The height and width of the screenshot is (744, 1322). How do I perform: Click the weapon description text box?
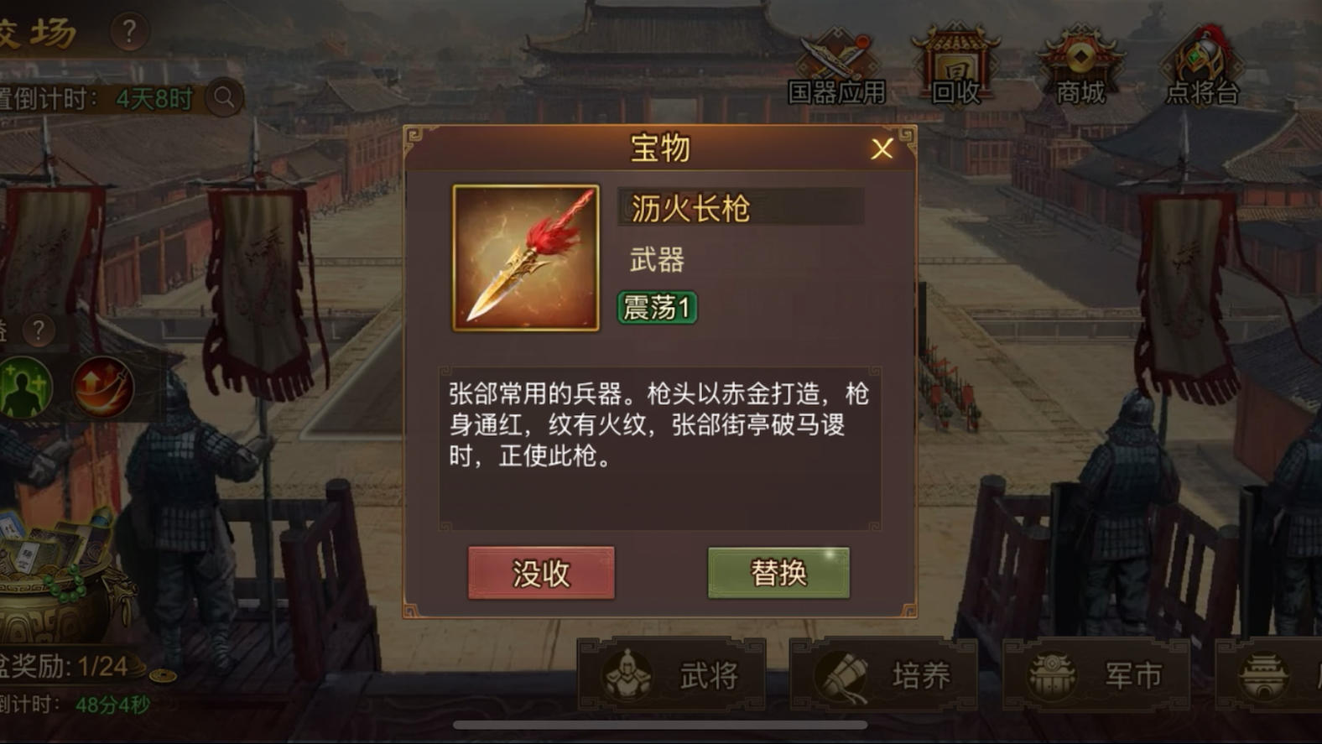[660, 447]
